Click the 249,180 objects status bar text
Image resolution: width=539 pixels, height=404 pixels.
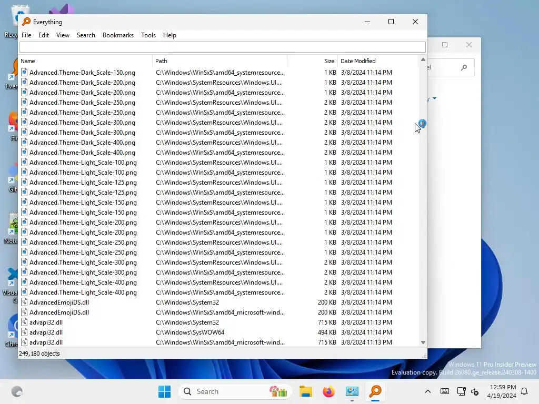click(x=39, y=353)
